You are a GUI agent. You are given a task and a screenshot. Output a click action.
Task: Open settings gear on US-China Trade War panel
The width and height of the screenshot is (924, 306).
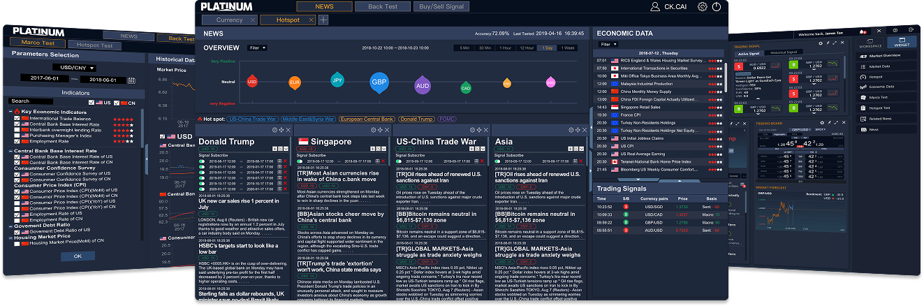tap(472, 130)
